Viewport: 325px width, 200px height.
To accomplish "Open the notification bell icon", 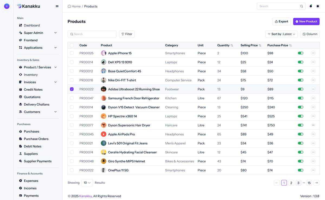I will coord(311,6).
